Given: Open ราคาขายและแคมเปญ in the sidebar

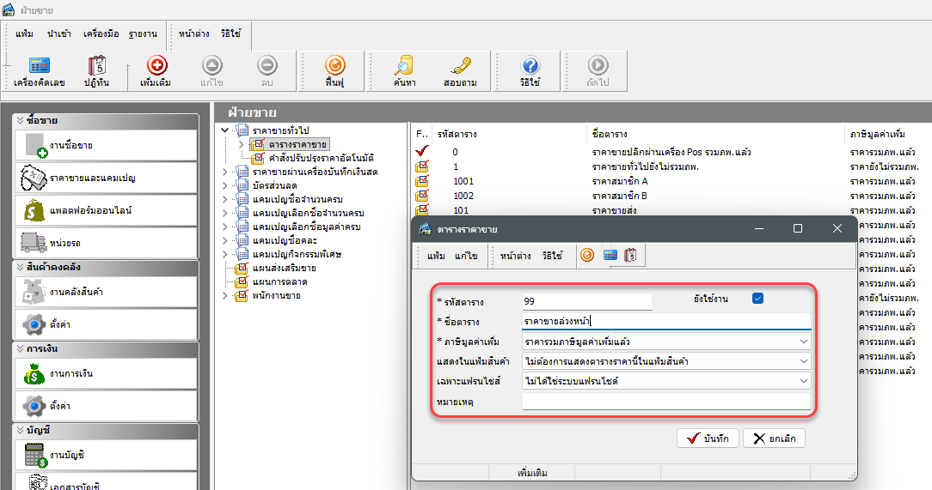Looking at the screenshot, I should coord(106,178).
